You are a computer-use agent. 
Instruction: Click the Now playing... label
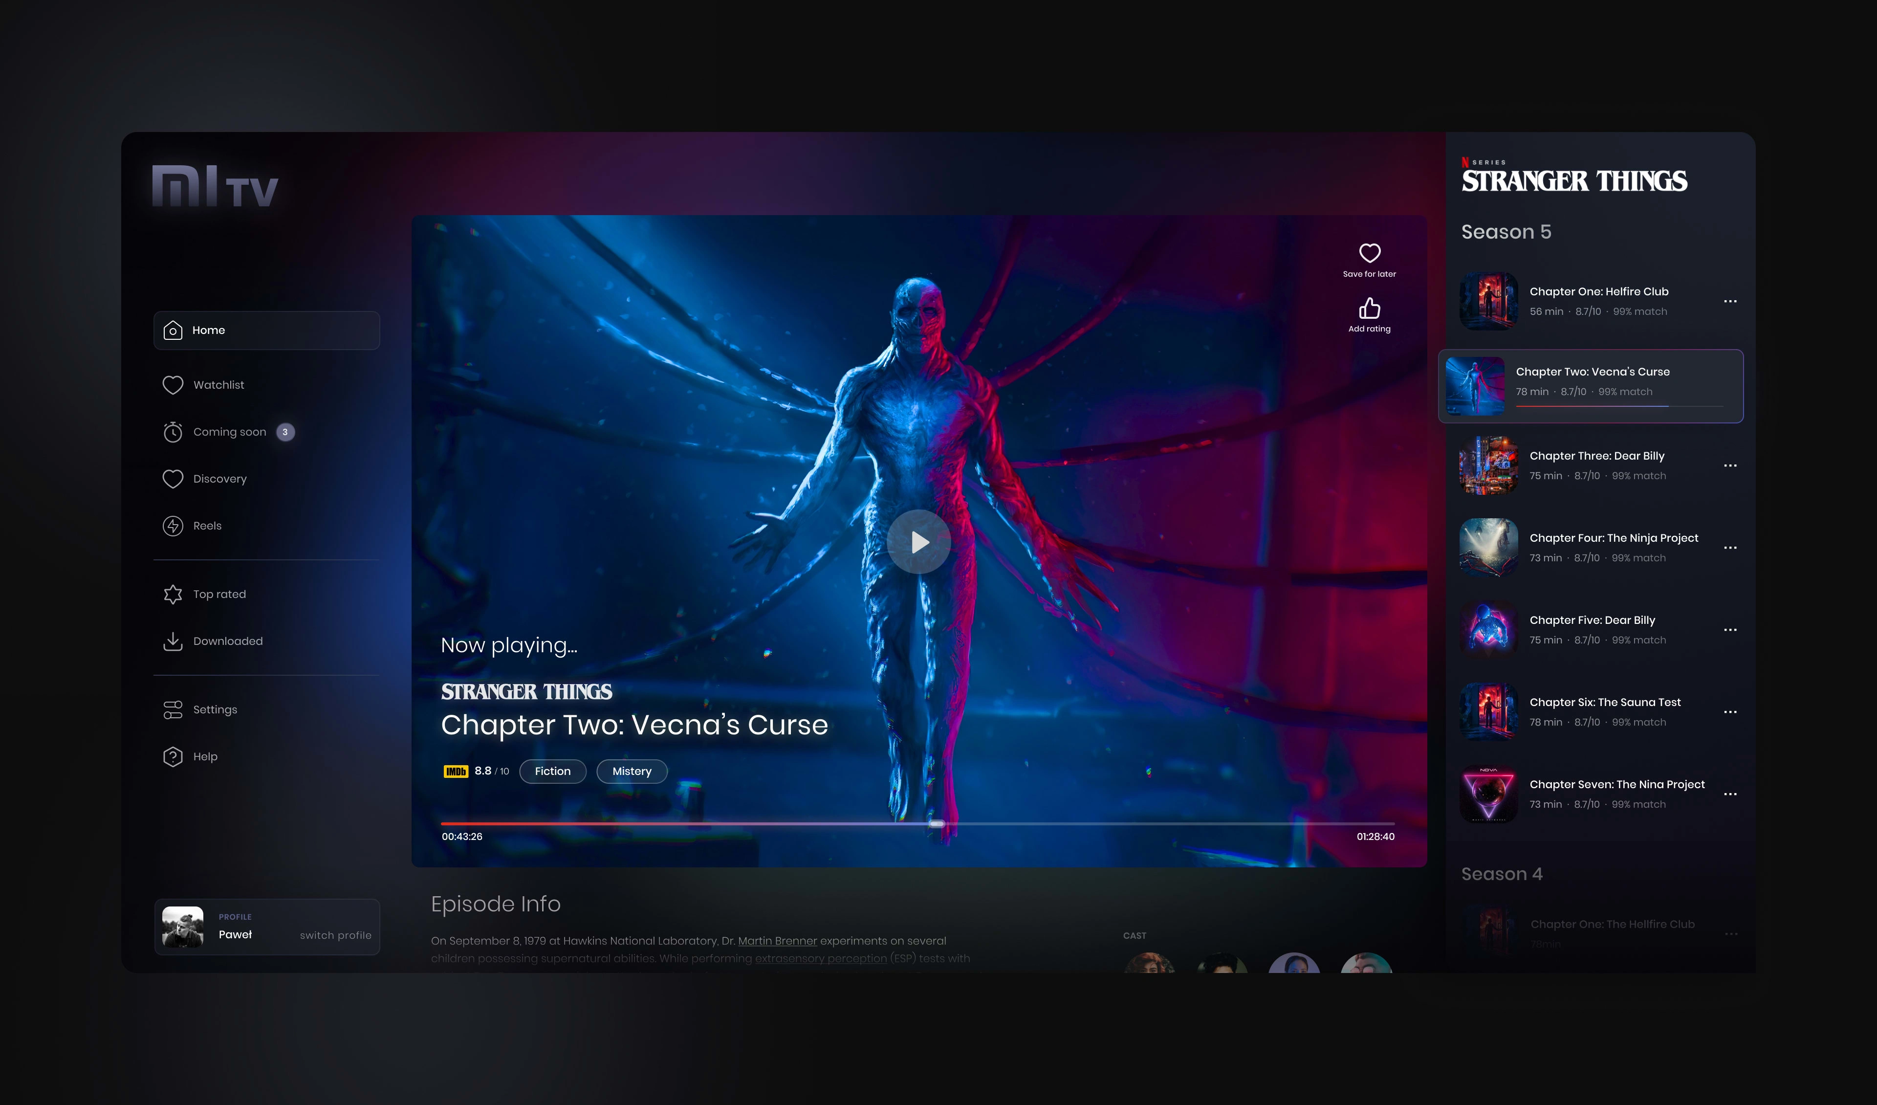pyautogui.click(x=509, y=645)
